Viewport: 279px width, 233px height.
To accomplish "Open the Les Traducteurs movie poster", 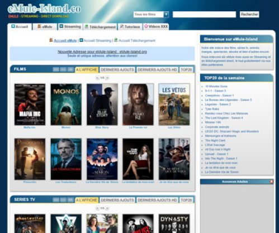I will [66, 159].
